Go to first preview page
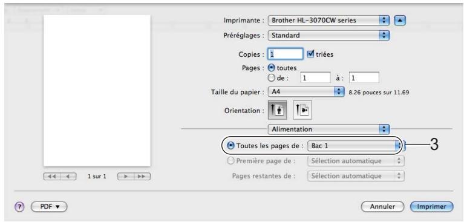Image resolution: width=464 pixels, height=222 pixels. tap(52, 177)
